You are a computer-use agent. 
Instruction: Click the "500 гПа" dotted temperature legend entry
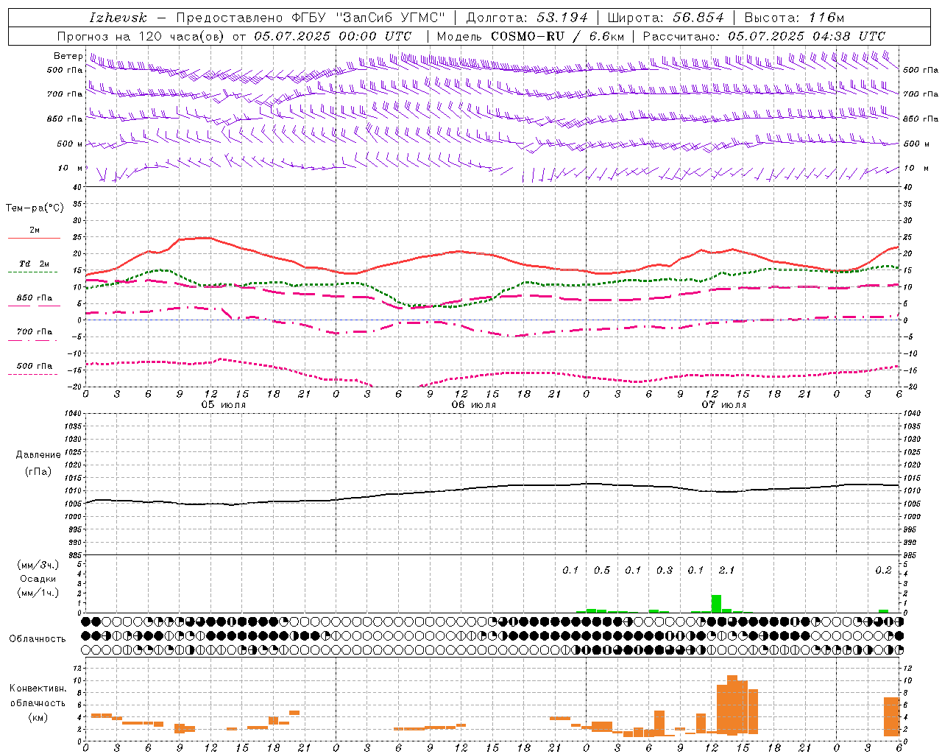(x=35, y=367)
